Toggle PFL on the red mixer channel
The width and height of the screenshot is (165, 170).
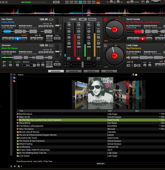78,59
